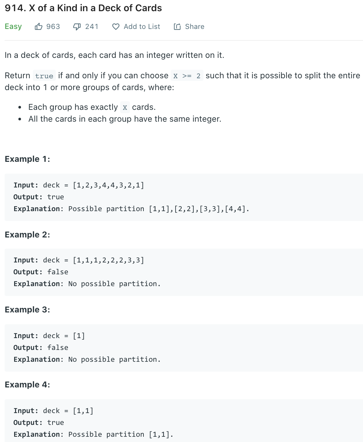The width and height of the screenshot is (363, 442).
Task: Click Example 4 explanation partition text
Action: click(x=121, y=434)
